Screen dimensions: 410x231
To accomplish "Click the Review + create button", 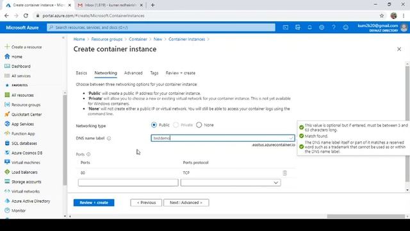I will pyautogui.click(x=94, y=203).
